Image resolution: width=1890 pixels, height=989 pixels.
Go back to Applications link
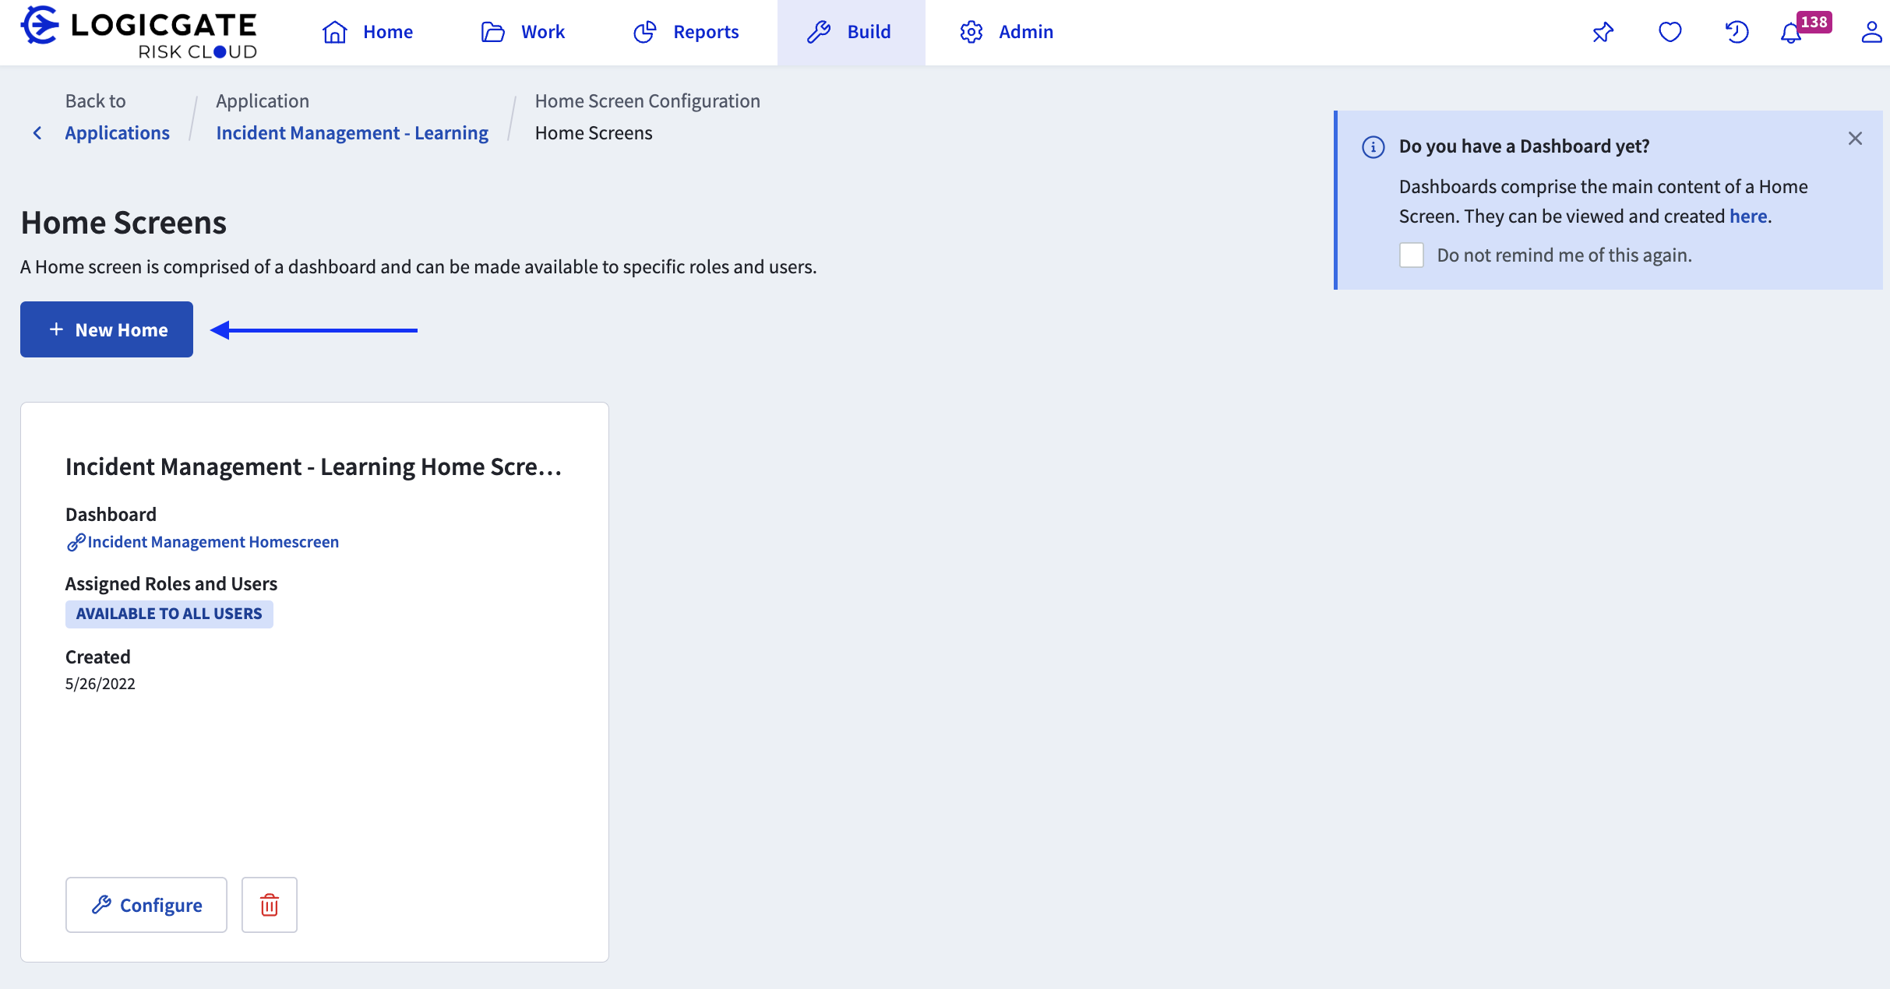click(x=117, y=133)
